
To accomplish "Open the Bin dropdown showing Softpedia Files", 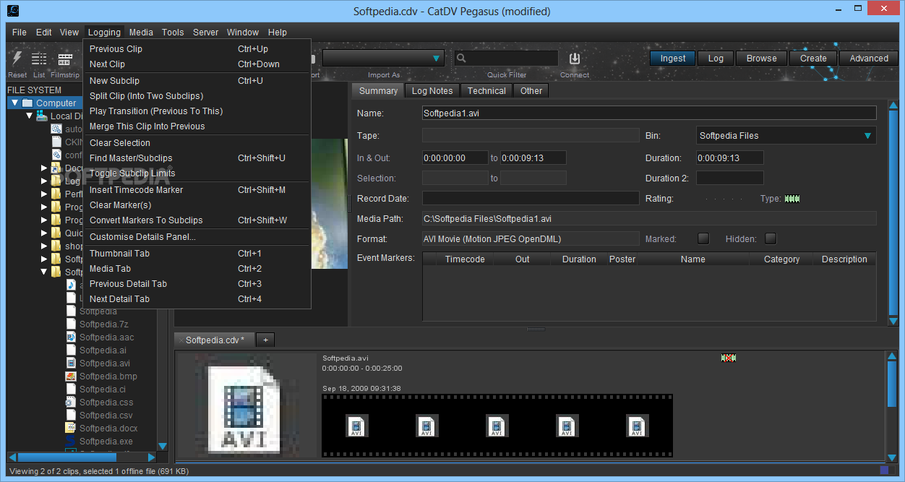I will (x=786, y=136).
